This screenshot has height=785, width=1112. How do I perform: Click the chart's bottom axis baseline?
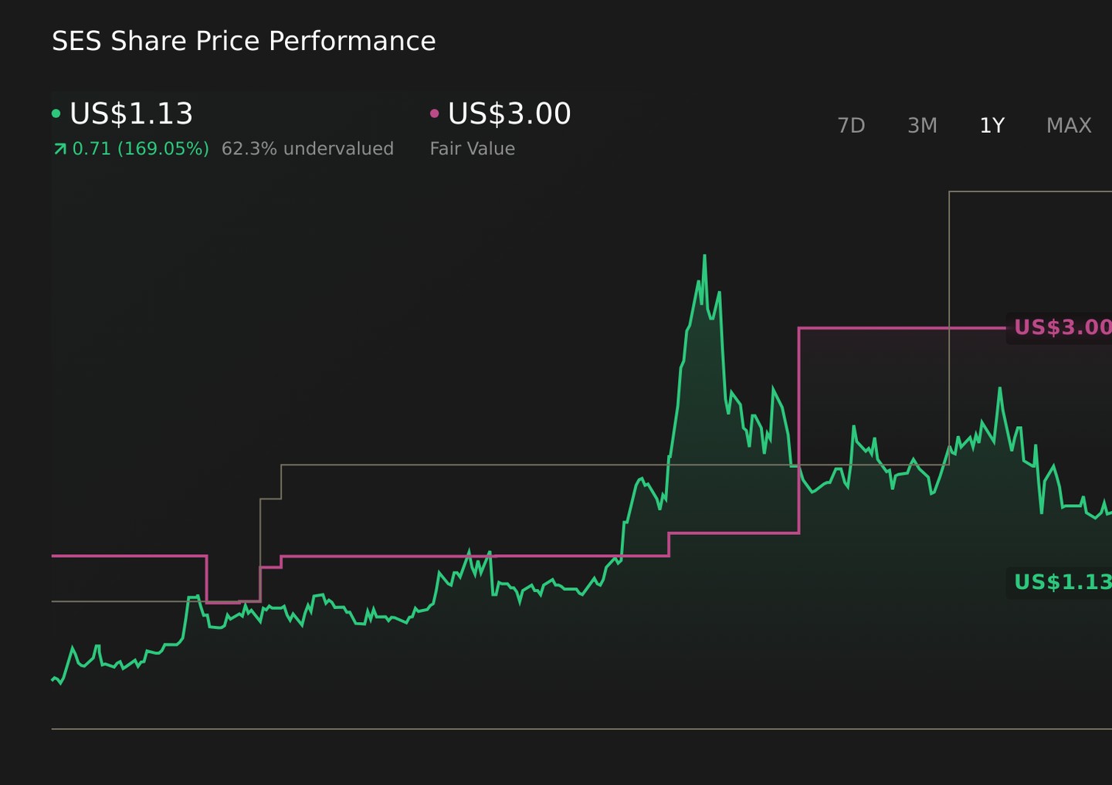coord(581,728)
